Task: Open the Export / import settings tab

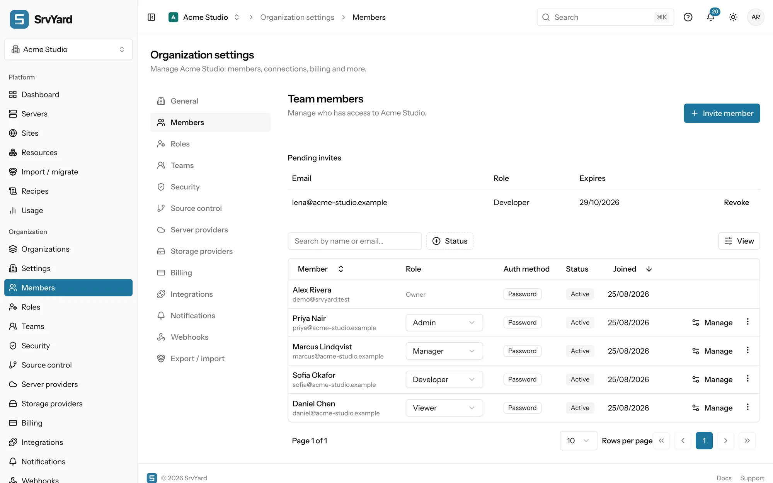Action: click(x=210, y=359)
